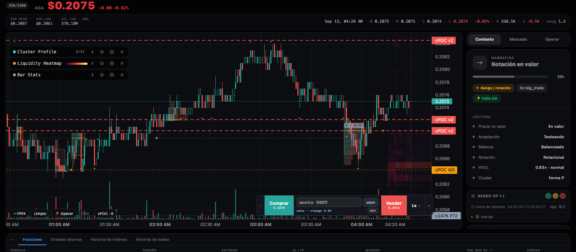This screenshot has height=252, width=576.
Task: Switch to the Operar tab
Action: point(552,39)
